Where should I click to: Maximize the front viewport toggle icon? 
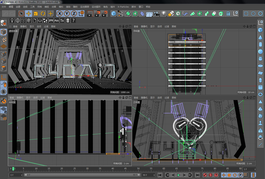click(x=254, y=98)
